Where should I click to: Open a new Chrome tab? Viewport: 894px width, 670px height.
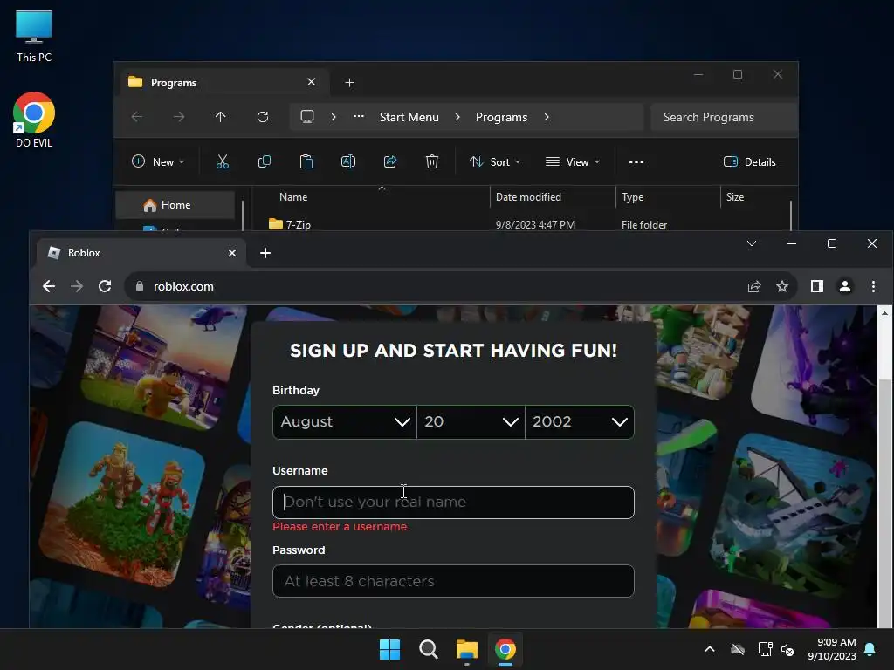(265, 253)
